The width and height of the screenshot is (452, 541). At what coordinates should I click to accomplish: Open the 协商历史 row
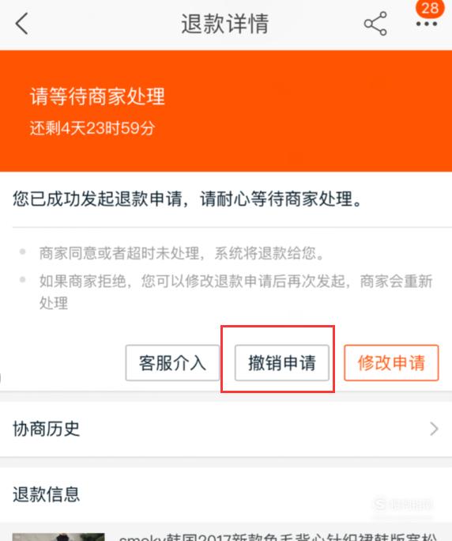tap(226, 429)
